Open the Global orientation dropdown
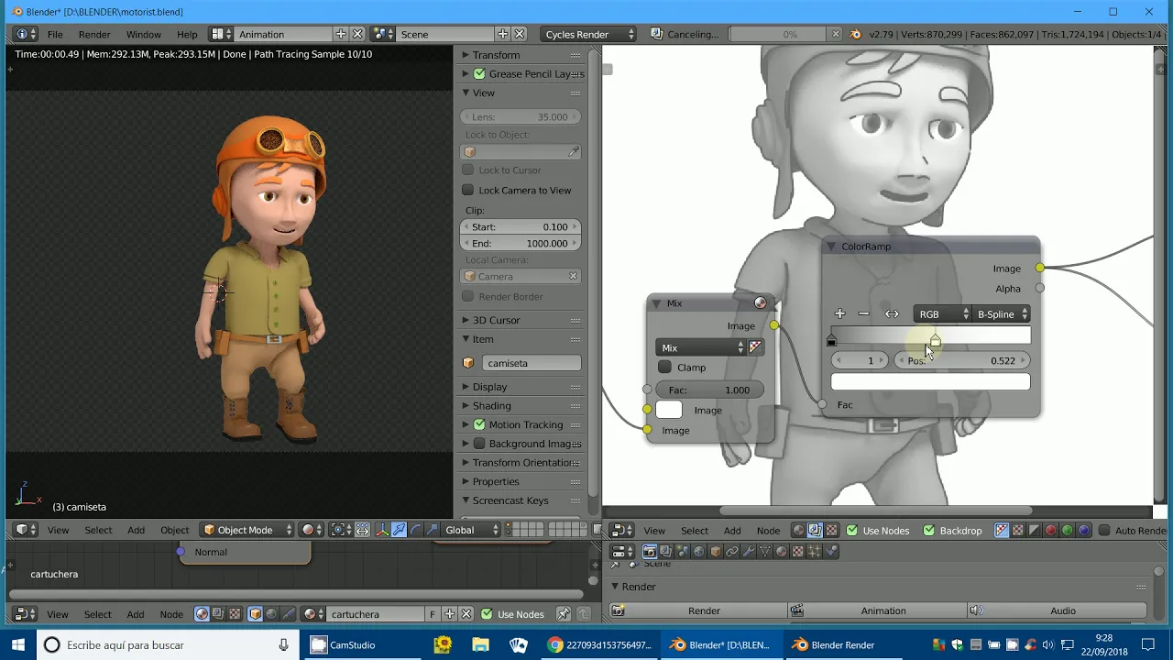The image size is (1173, 660). coord(472,530)
